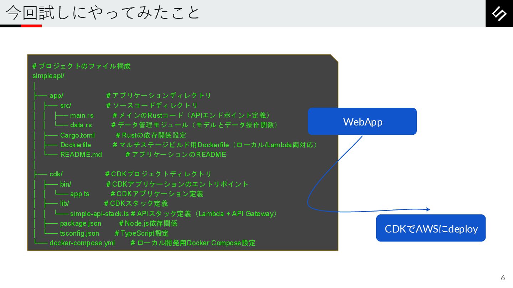This screenshot has width=513, height=288.
Task: Click the comment # CDKプロジェクトディレクトリ
Action: coord(159,174)
